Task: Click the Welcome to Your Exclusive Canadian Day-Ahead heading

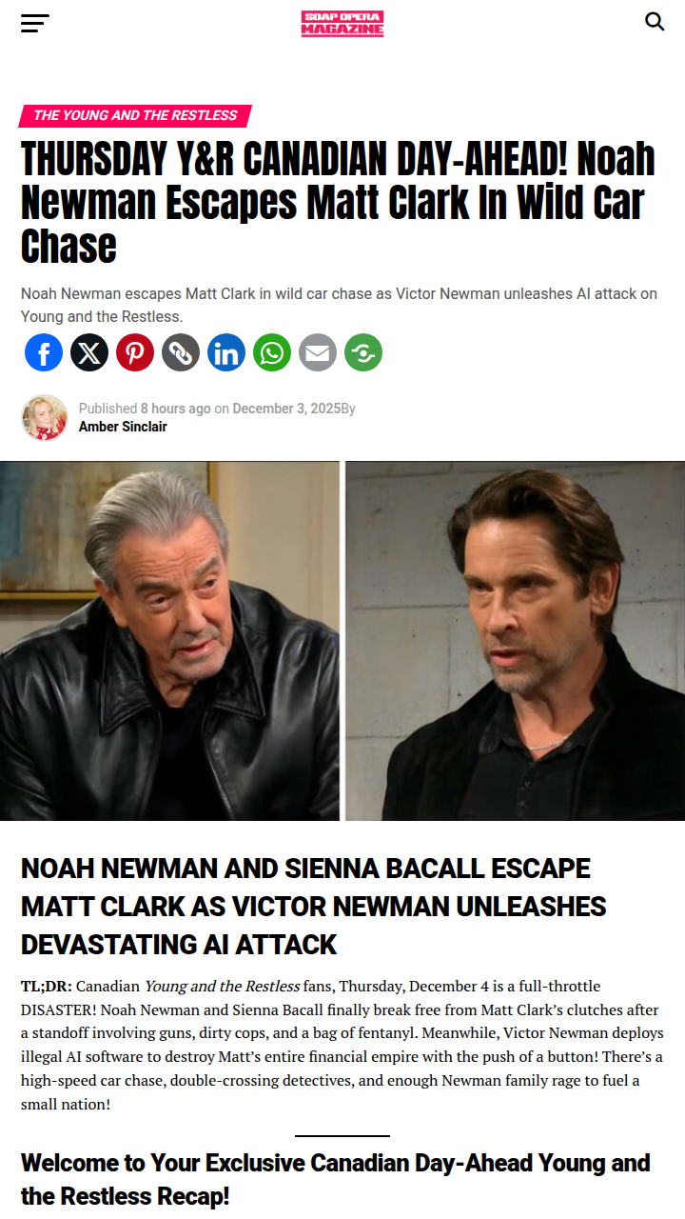Action: (336, 1179)
